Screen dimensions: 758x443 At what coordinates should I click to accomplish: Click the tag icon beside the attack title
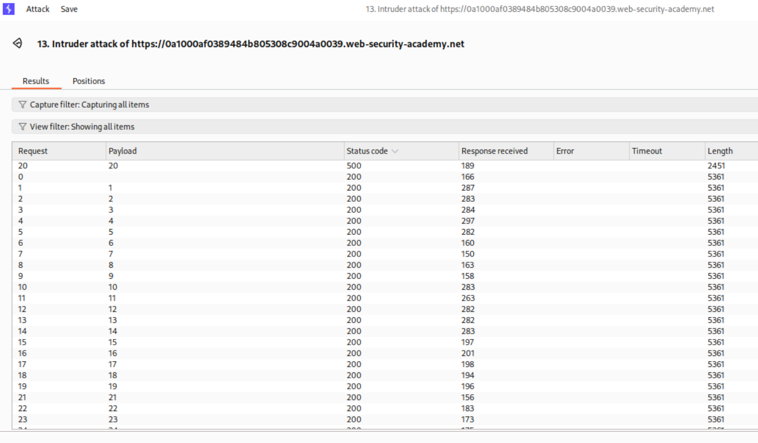point(17,43)
